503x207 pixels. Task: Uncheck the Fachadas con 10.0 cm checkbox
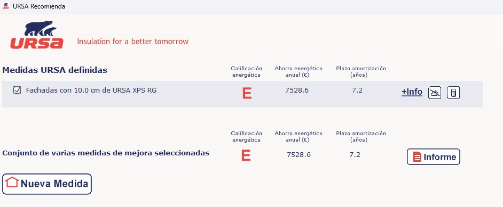pyautogui.click(x=17, y=90)
